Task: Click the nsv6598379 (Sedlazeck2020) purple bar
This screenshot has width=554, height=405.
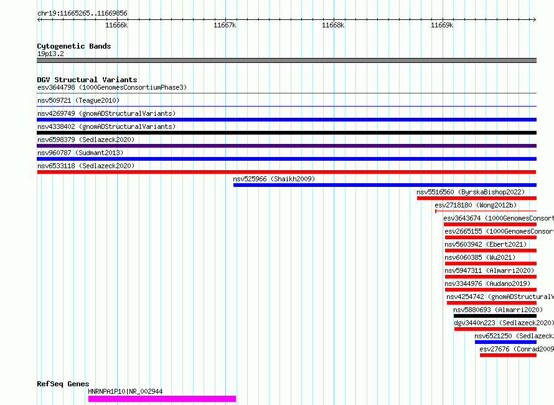Action: (286, 146)
